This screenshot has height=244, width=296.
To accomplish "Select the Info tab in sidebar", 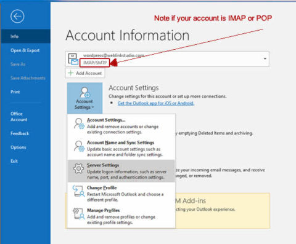I will (x=26, y=36).
